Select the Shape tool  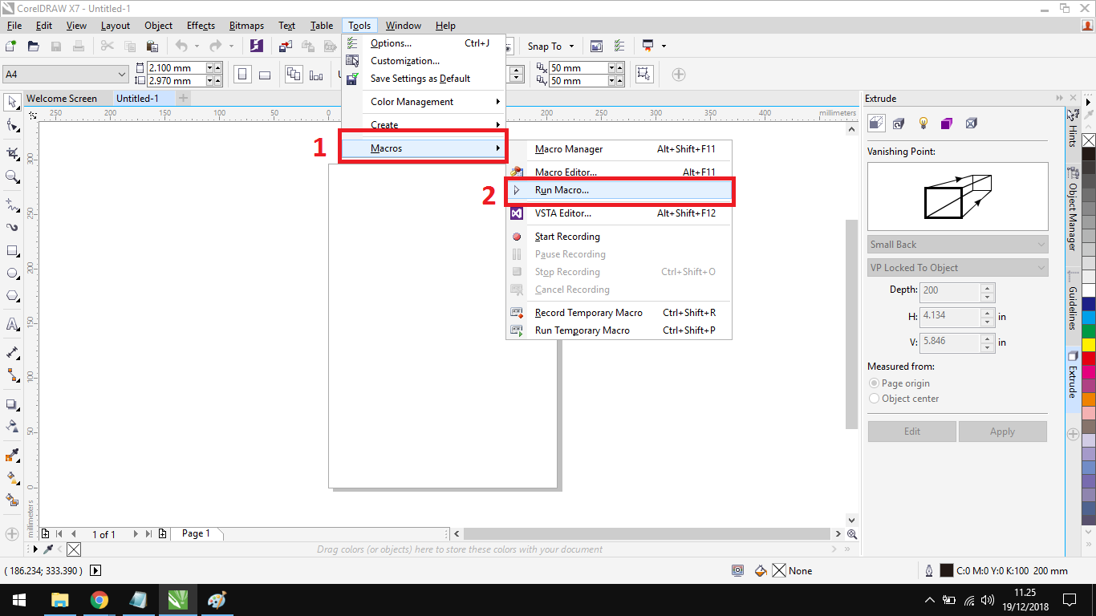point(12,126)
